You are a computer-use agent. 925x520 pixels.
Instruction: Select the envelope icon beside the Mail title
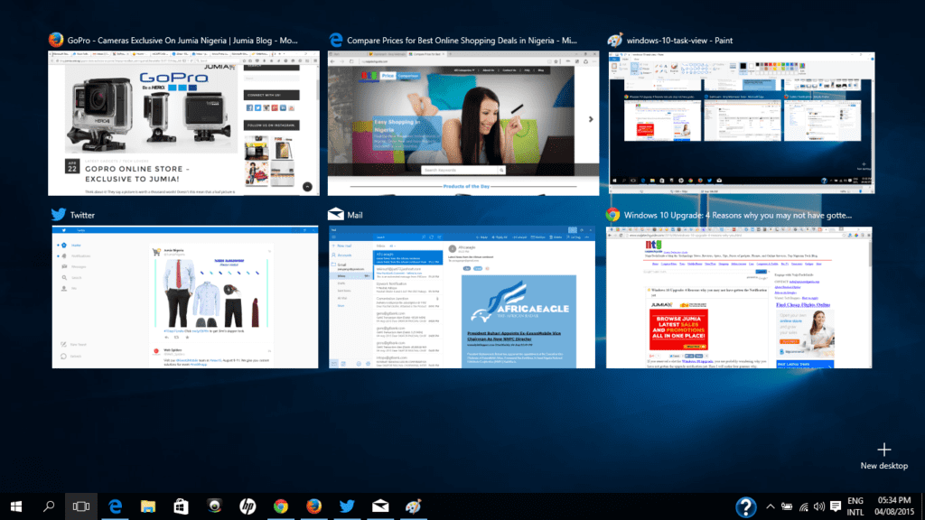336,214
